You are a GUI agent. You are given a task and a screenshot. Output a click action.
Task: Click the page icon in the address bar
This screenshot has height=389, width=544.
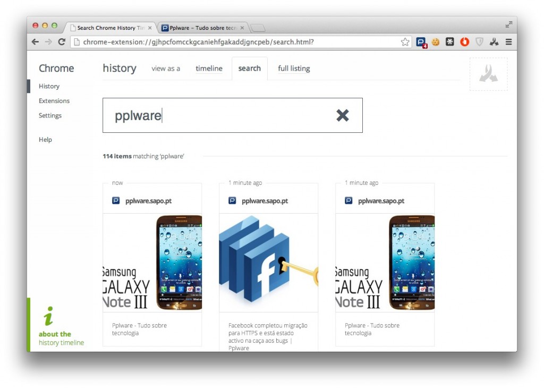click(x=77, y=42)
